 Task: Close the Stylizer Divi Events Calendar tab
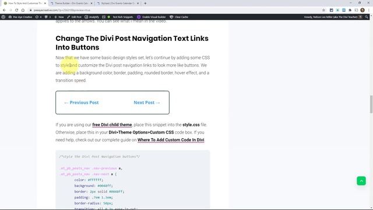[x=138, y=3]
